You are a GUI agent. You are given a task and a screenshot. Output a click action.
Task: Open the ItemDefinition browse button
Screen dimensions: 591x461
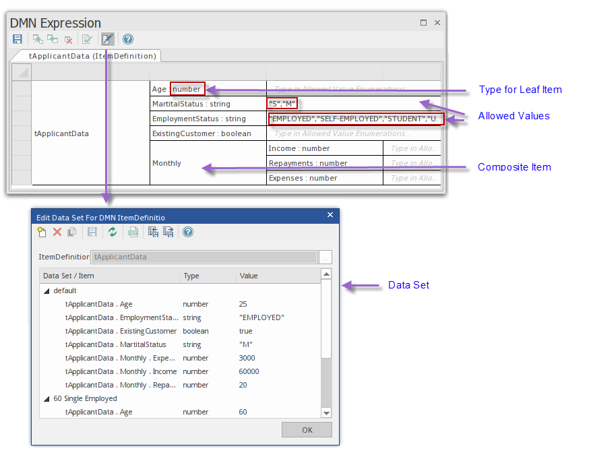(325, 257)
